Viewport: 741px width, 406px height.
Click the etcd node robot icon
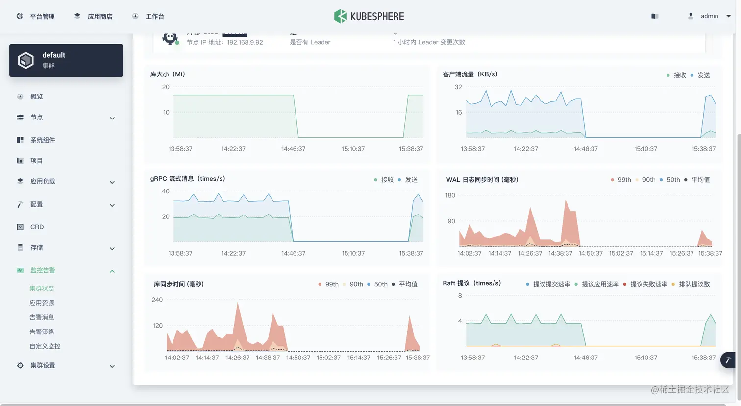(x=170, y=38)
